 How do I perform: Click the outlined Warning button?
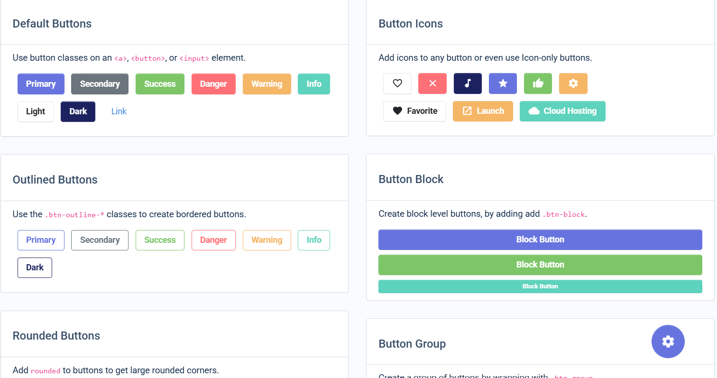[x=267, y=240]
